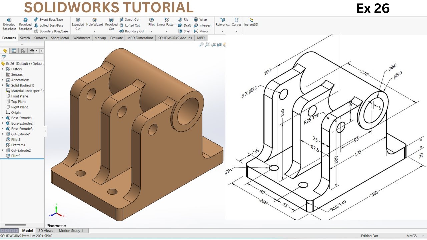427x240 pixels.
Task: Select the Draft feature tool
Action: click(184, 25)
